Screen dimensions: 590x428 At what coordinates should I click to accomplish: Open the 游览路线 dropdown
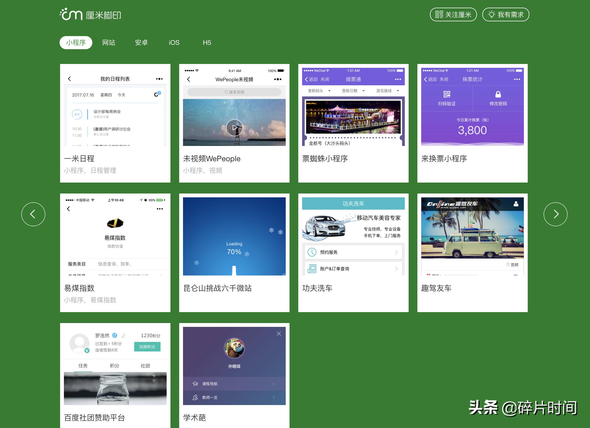[388, 90]
